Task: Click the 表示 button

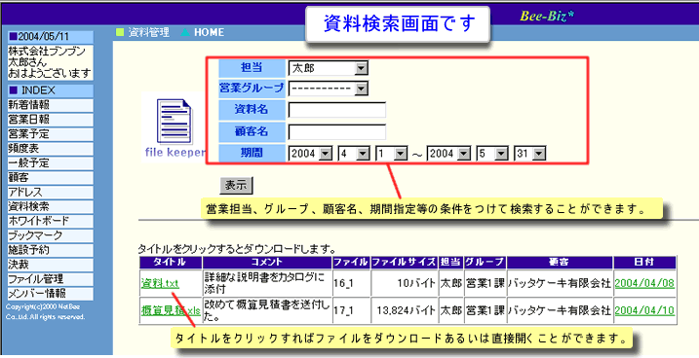Action: (x=236, y=185)
